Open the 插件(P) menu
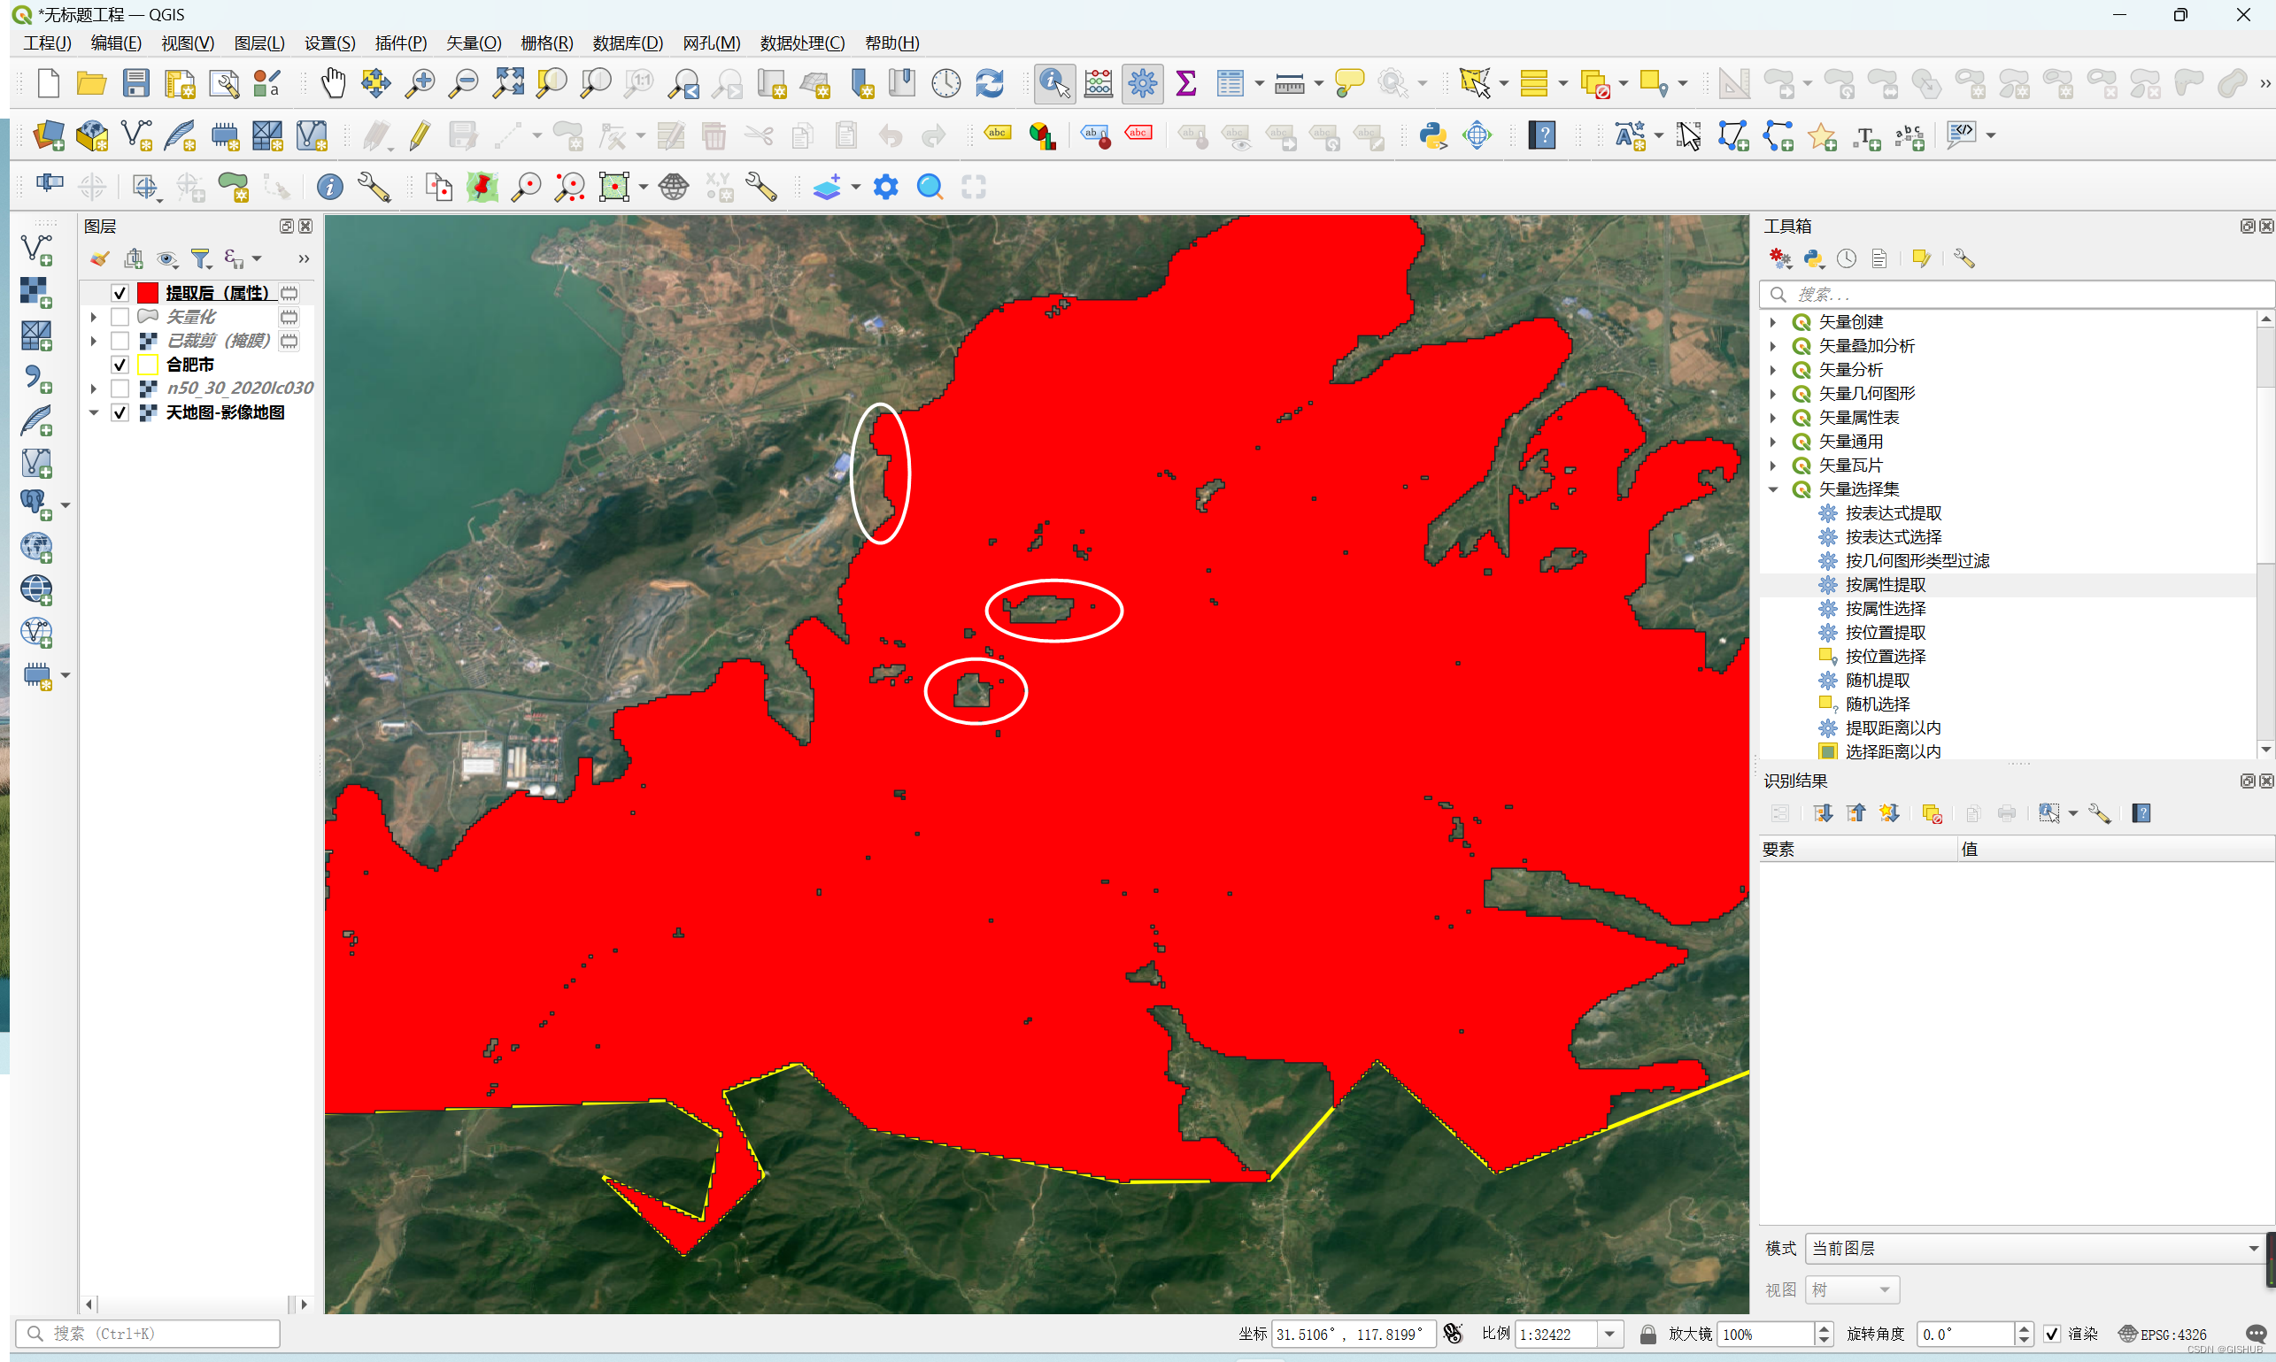 401,43
